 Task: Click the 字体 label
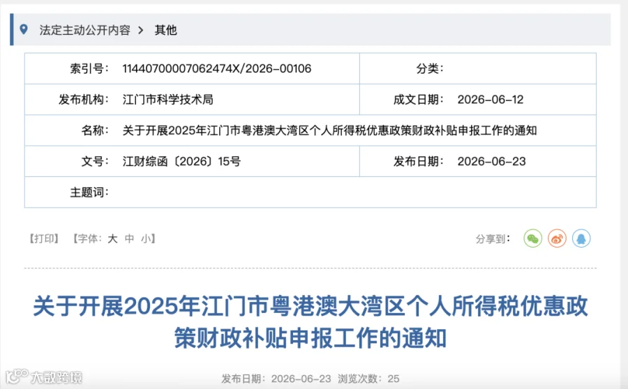click(x=90, y=239)
